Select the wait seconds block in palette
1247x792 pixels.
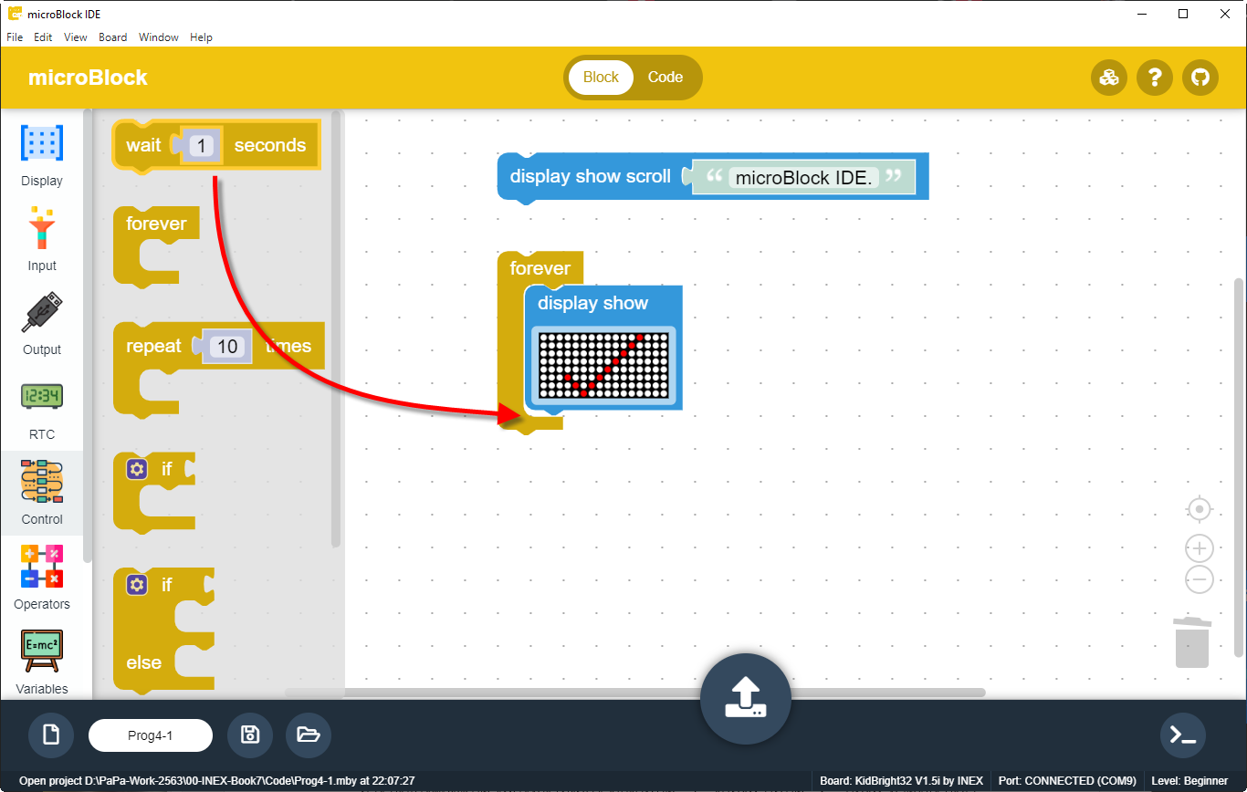(217, 146)
